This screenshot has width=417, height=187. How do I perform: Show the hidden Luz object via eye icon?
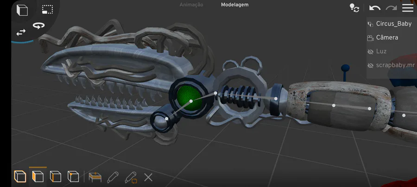pyautogui.click(x=370, y=52)
